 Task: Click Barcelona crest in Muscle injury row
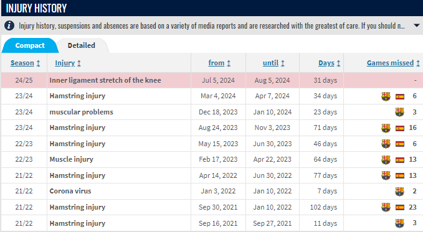(x=386, y=160)
